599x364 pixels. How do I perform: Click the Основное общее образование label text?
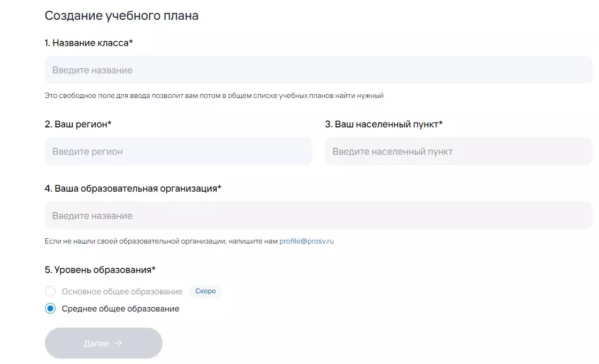[122, 292]
